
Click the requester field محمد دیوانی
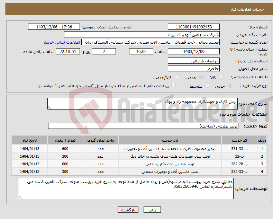click(151, 42)
